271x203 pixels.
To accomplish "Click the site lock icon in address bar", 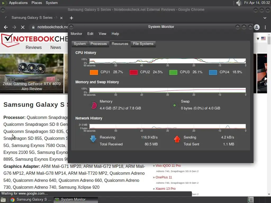I will tap(33, 27).
